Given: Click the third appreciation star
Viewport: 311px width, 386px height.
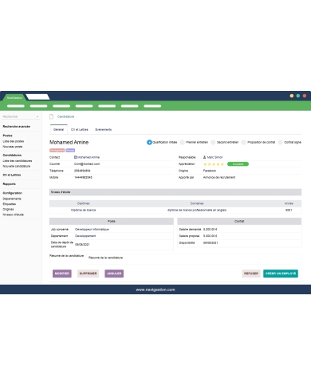Looking at the screenshot, I should pos(214,164).
